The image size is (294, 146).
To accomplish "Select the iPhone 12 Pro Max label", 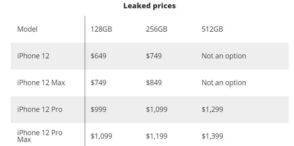I will 40,136.
